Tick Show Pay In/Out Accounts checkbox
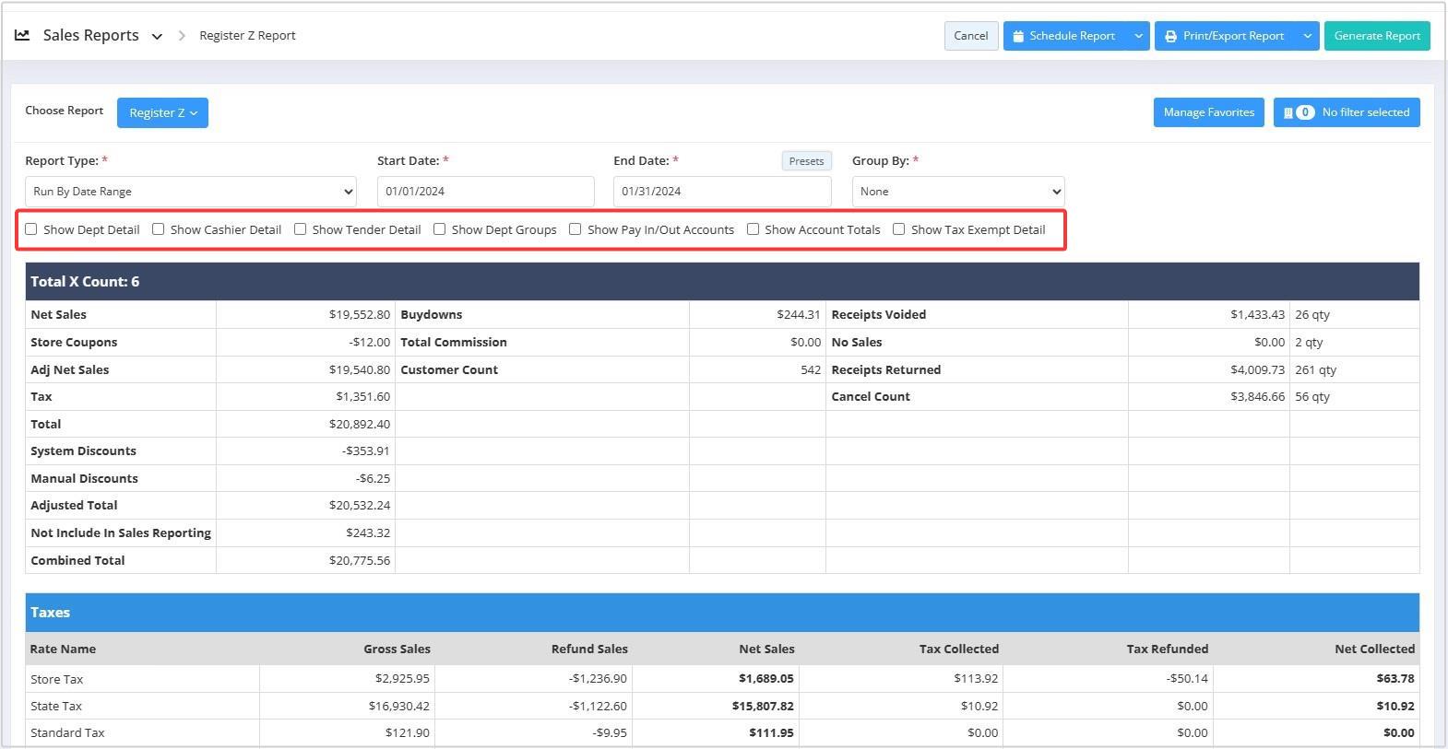This screenshot has height=749, width=1448. [x=575, y=229]
